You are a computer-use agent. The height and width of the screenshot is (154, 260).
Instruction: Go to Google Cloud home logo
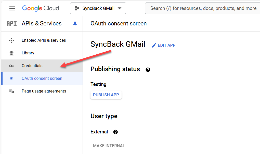tap(41, 8)
